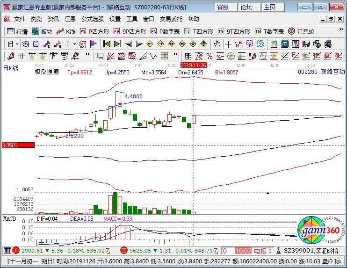Click the telephone icon in toolbar
The width and height of the screenshot is (347, 268).
[x=25, y=44]
